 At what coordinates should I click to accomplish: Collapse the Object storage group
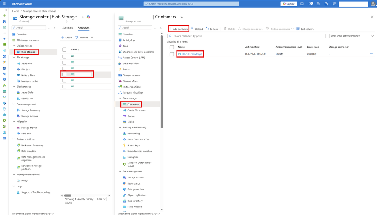click(x=14, y=46)
